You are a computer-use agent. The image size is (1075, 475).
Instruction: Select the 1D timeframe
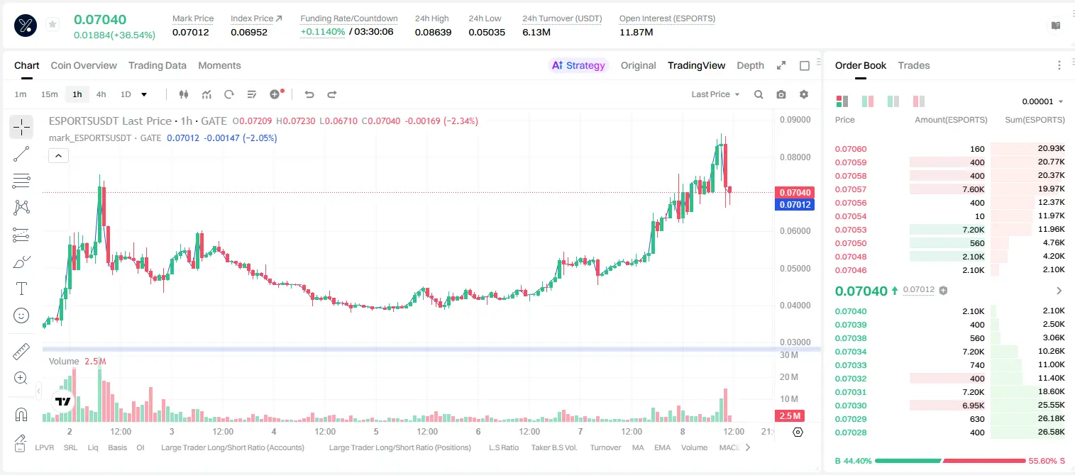126,94
